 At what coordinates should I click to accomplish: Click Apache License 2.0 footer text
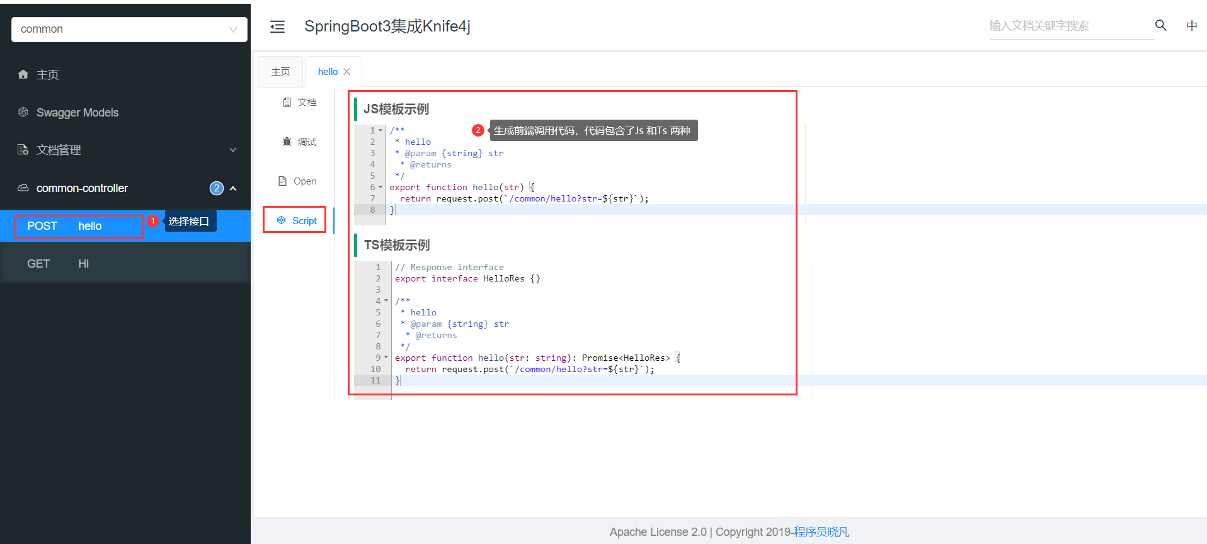pos(658,532)
